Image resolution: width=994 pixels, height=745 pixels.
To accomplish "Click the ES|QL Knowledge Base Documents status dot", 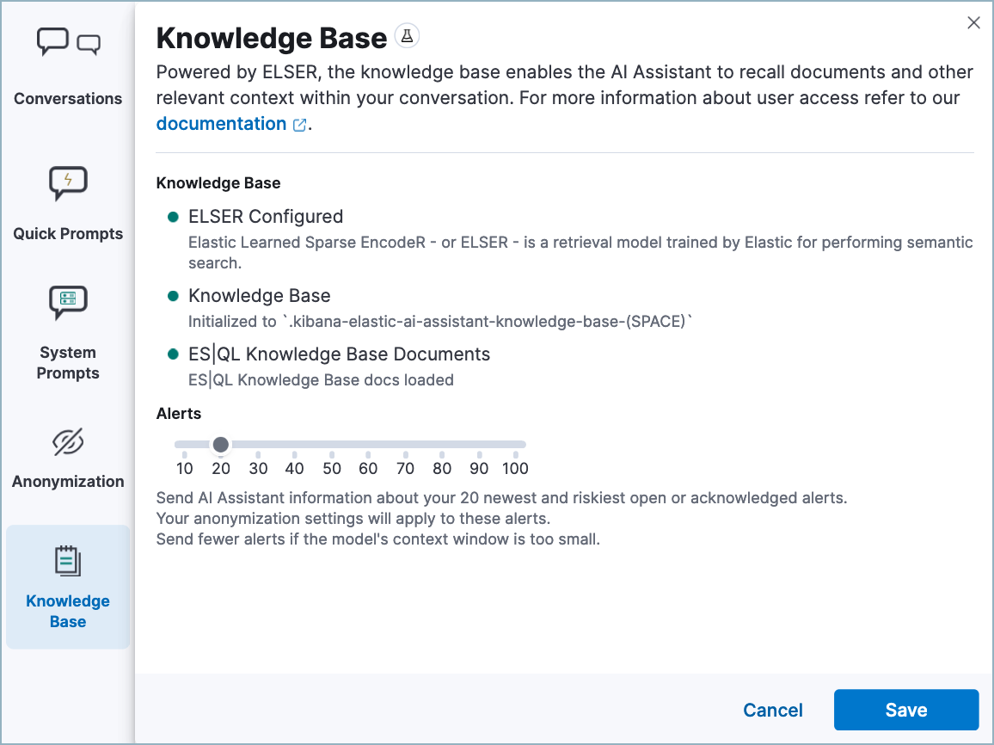I will pos(174,354).
